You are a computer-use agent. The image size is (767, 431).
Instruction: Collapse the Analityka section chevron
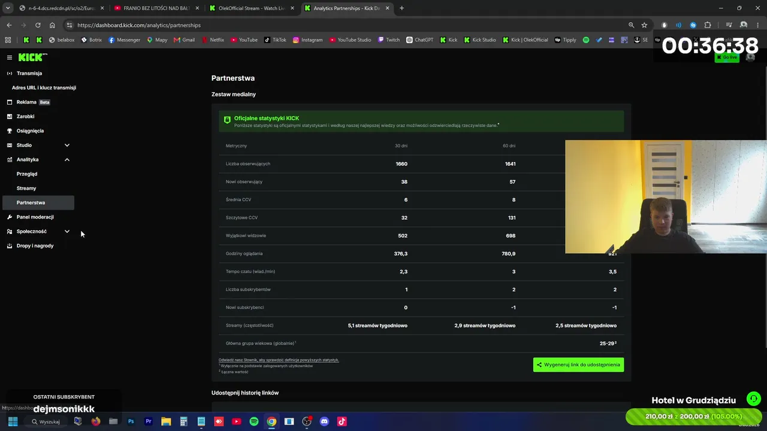(67, 159)
